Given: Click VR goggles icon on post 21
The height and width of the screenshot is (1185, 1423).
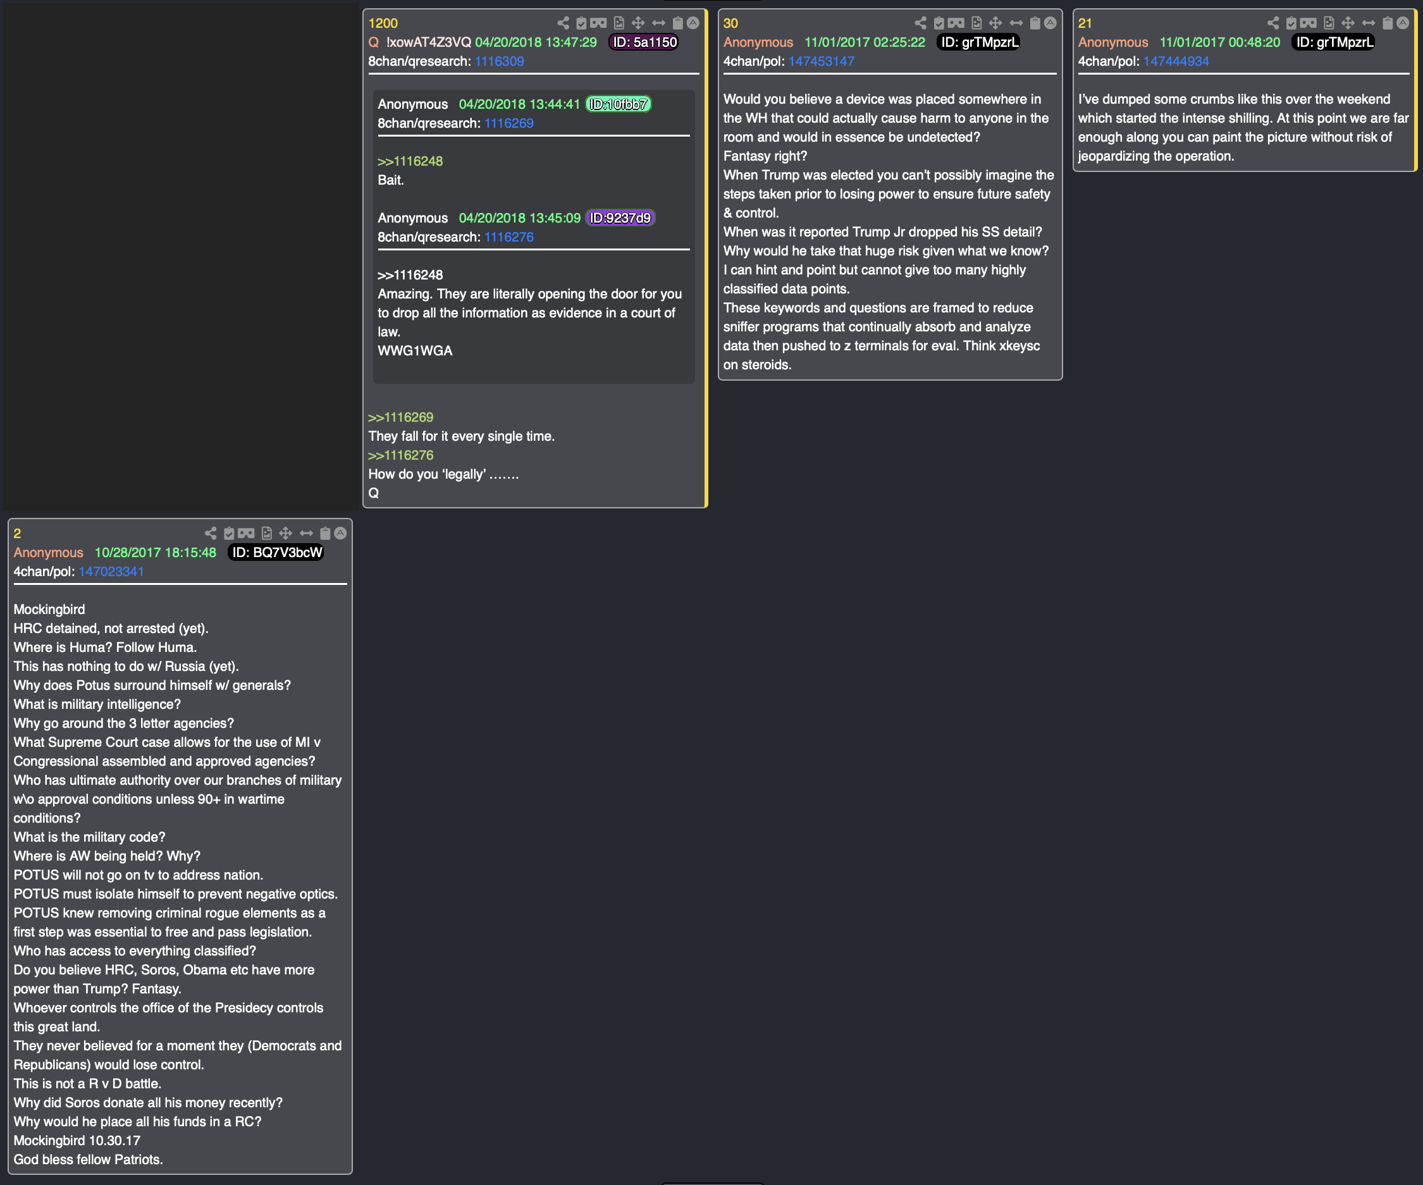Looking at the screenshot, I should [x=1309, y=23].
